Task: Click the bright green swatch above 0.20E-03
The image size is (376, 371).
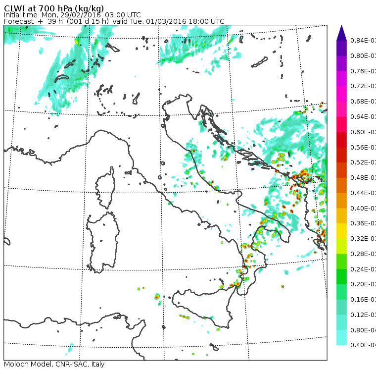Action: click(341, 276)
